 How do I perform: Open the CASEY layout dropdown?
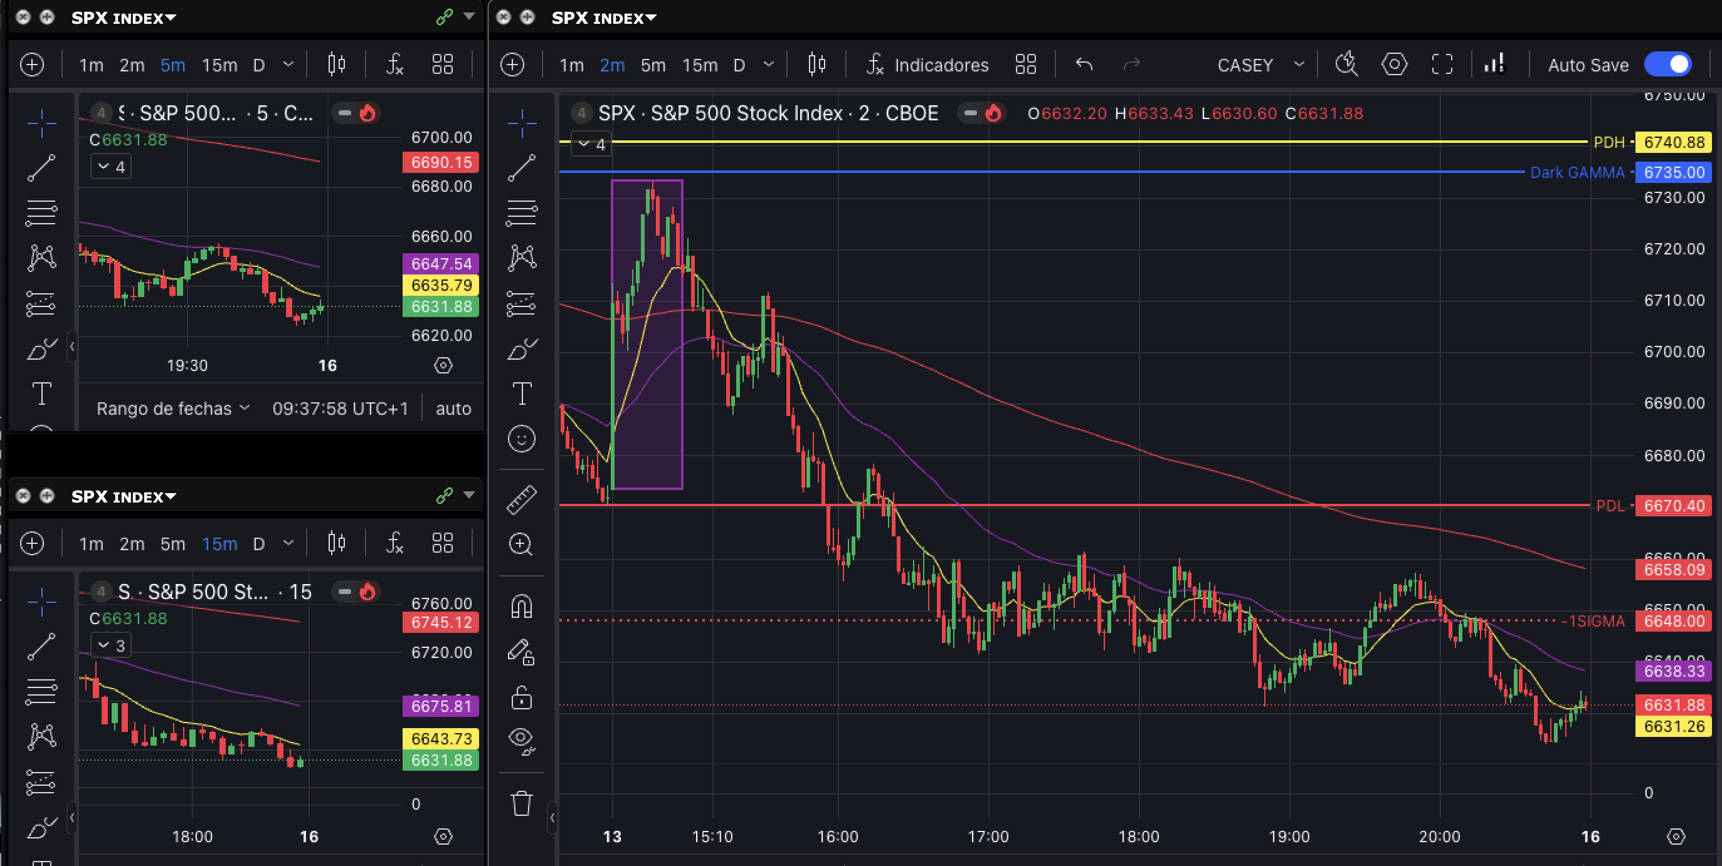(x=1259, y=64)
